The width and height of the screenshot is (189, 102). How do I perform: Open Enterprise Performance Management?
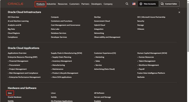[x=24, y=77]
